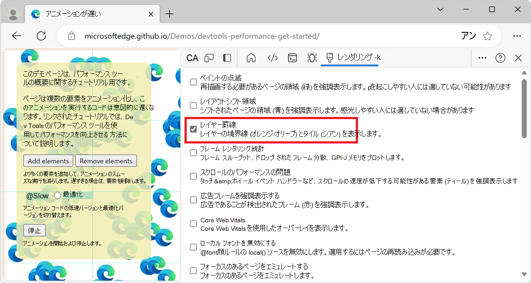The height and width of the screenshot is (283, 531).
Task: Add the page to favorites with star icon
Action: (x=487, y=25)
